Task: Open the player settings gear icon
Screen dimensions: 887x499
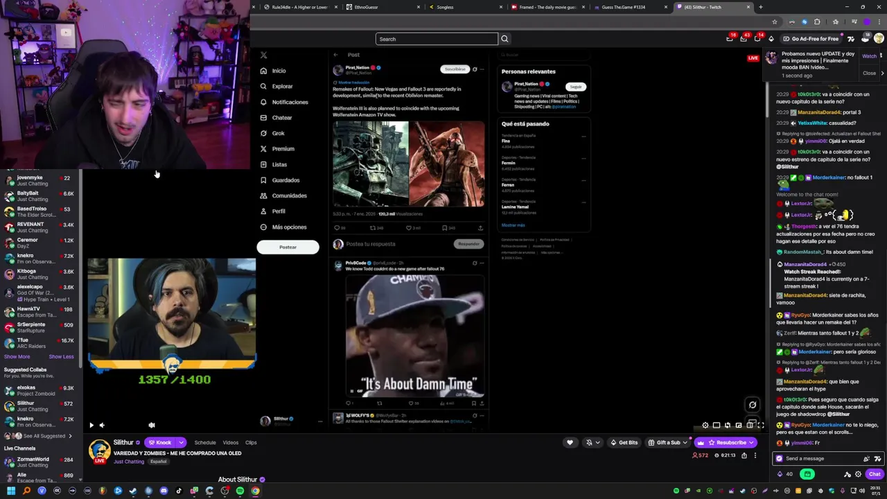Action: click(x=705, y=426)
